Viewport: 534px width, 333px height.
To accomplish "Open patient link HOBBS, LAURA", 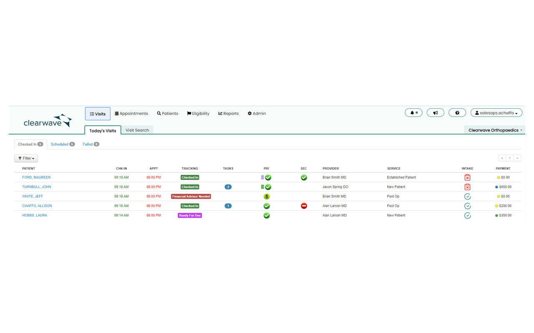I will (x=35, y=216).
